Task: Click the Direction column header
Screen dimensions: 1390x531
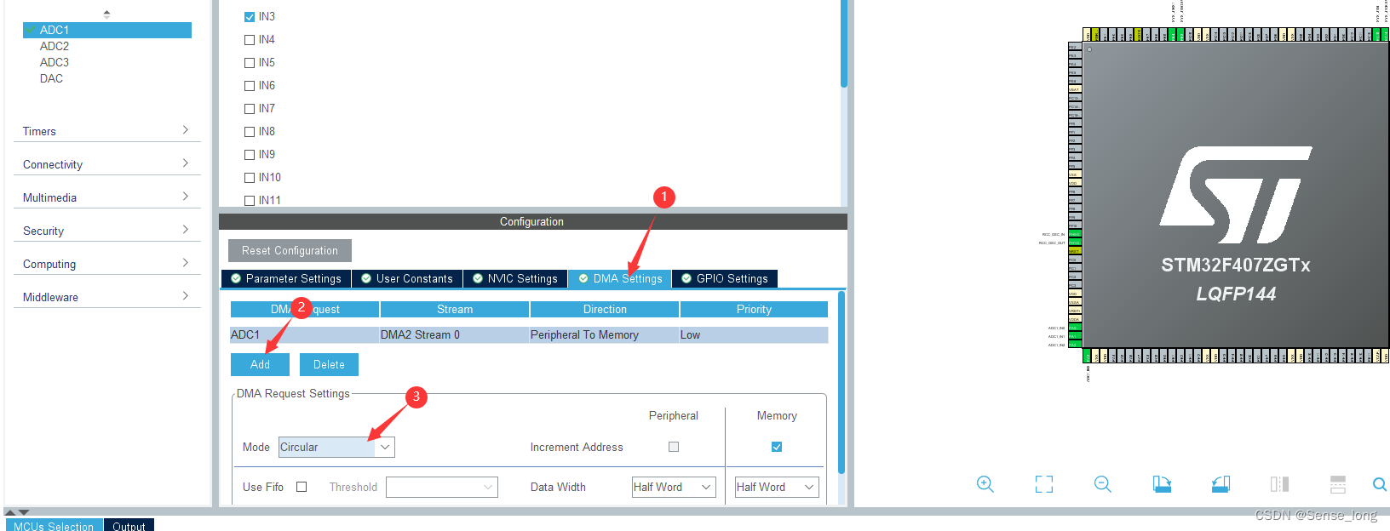Action: [x=605, y=309]
